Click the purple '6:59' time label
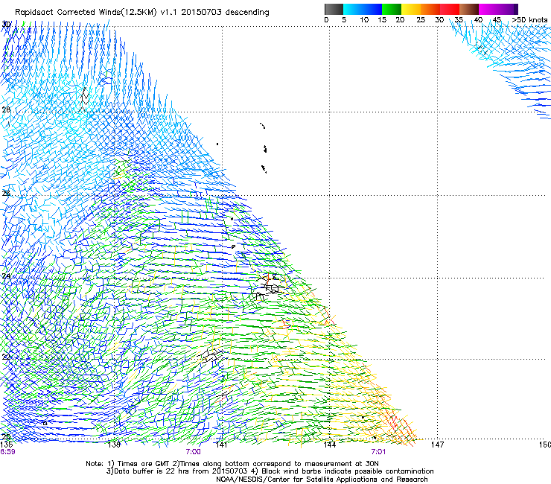The width and height of the screenshot is (551, 484). 7,452
